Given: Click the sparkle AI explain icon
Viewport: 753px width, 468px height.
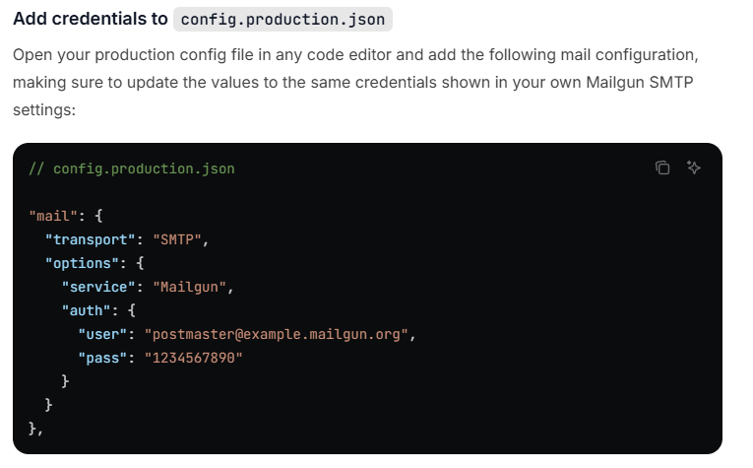Looking at the screenshot, I should pyautogui.click(x=694, y=167).
